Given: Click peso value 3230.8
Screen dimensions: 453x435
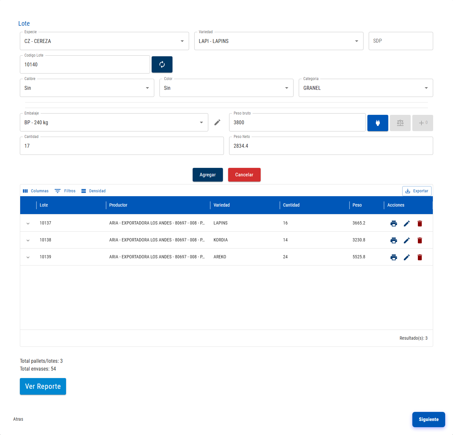Looking at the screenshot, I should tap(359, 240).
